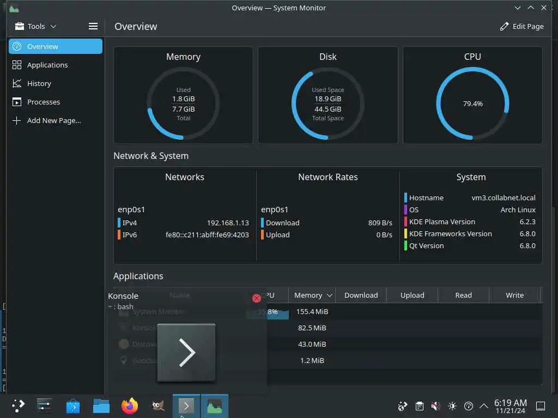Open Dolphin file manager from taskbar
The image size is (558, 418).
(x=101, y=406)
